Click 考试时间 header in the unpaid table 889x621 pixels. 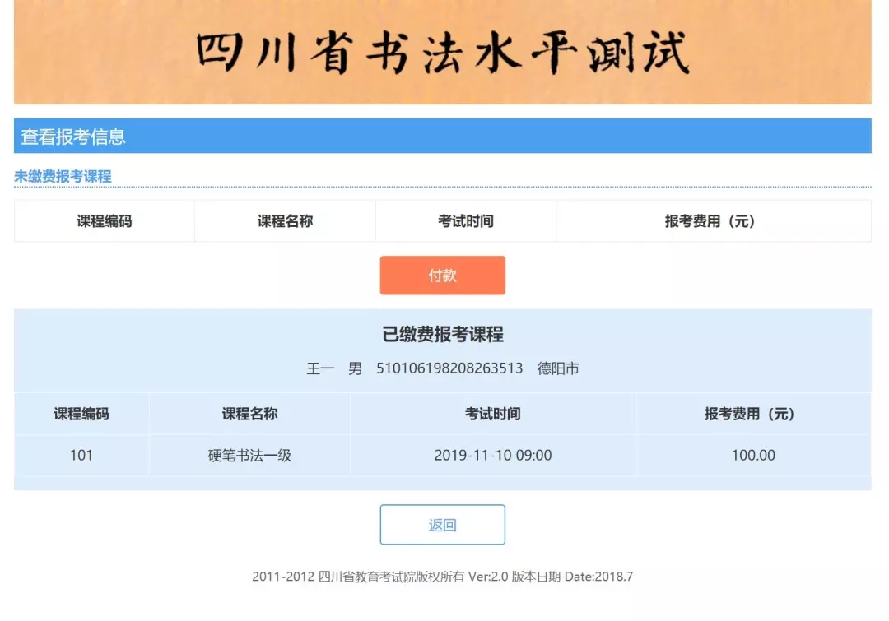pyautogui.click(x=466, y=221)
